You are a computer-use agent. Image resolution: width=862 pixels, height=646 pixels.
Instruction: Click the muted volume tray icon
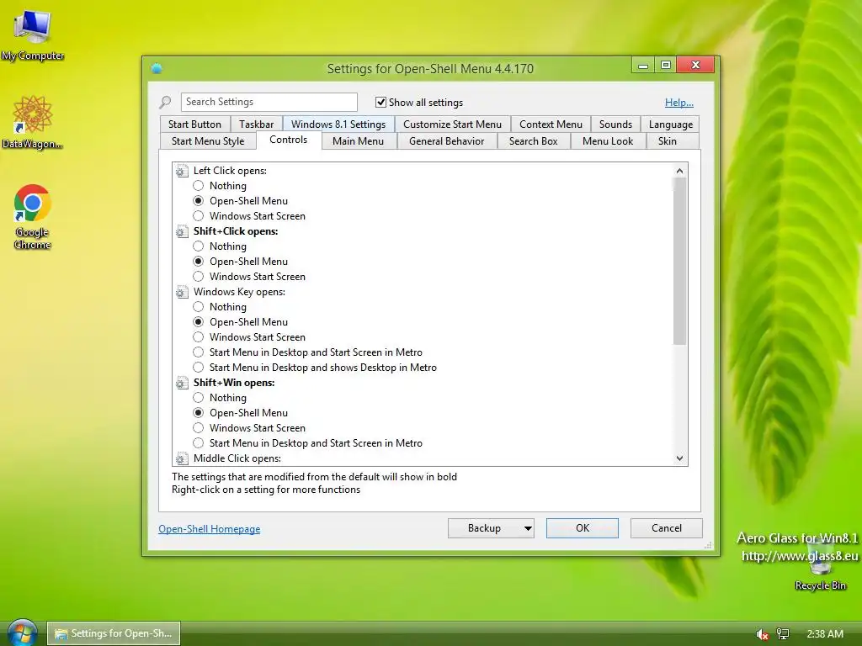coord(762,634)
